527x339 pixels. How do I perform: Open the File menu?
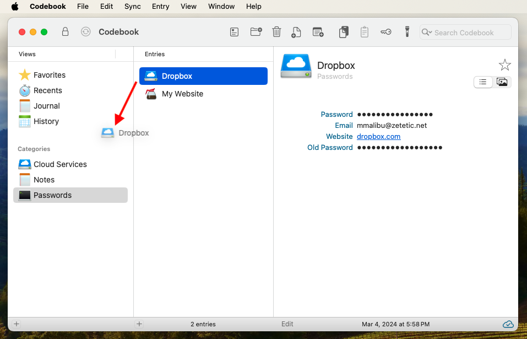83,7
